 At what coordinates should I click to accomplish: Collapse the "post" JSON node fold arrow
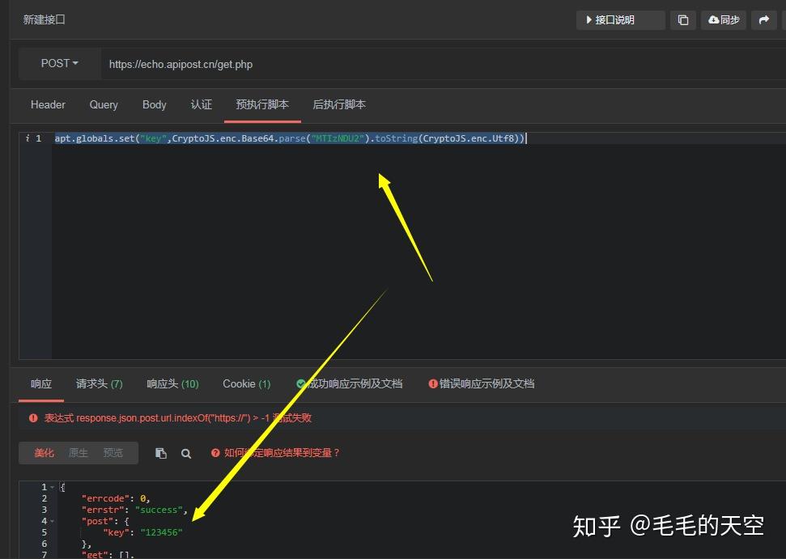click(x=52, y=522)
